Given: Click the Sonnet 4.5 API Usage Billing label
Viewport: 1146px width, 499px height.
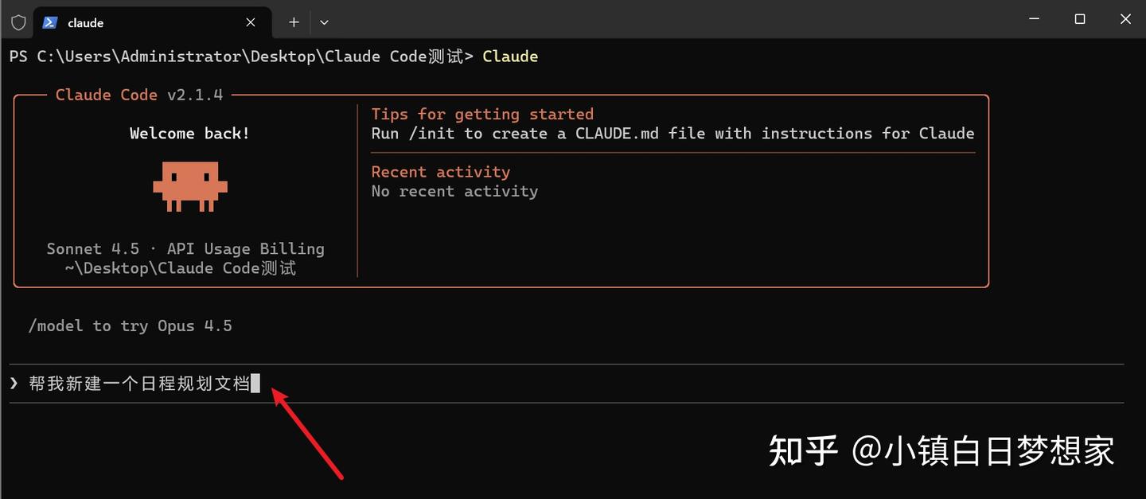Looking at the screenshot, I should [185, 249].
